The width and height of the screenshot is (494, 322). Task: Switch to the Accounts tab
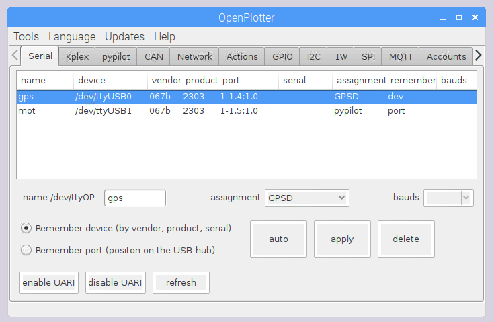click(446, 56)
